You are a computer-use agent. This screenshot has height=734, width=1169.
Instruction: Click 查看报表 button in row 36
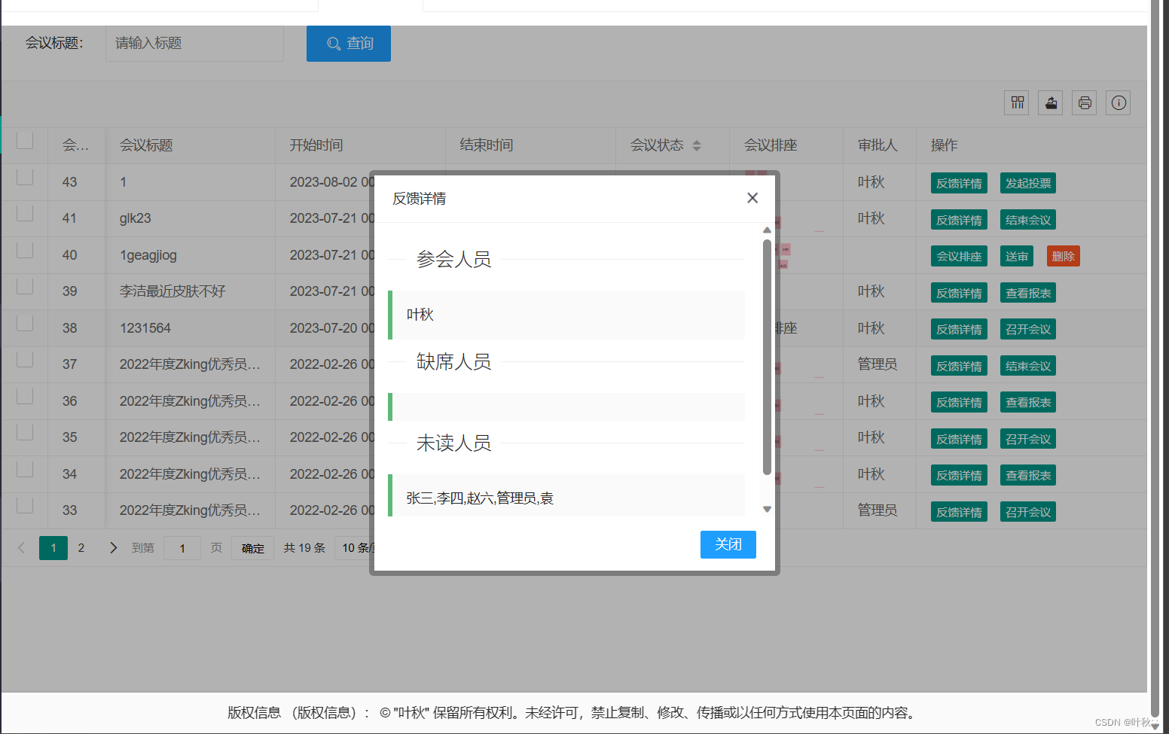pos(1028,402)
